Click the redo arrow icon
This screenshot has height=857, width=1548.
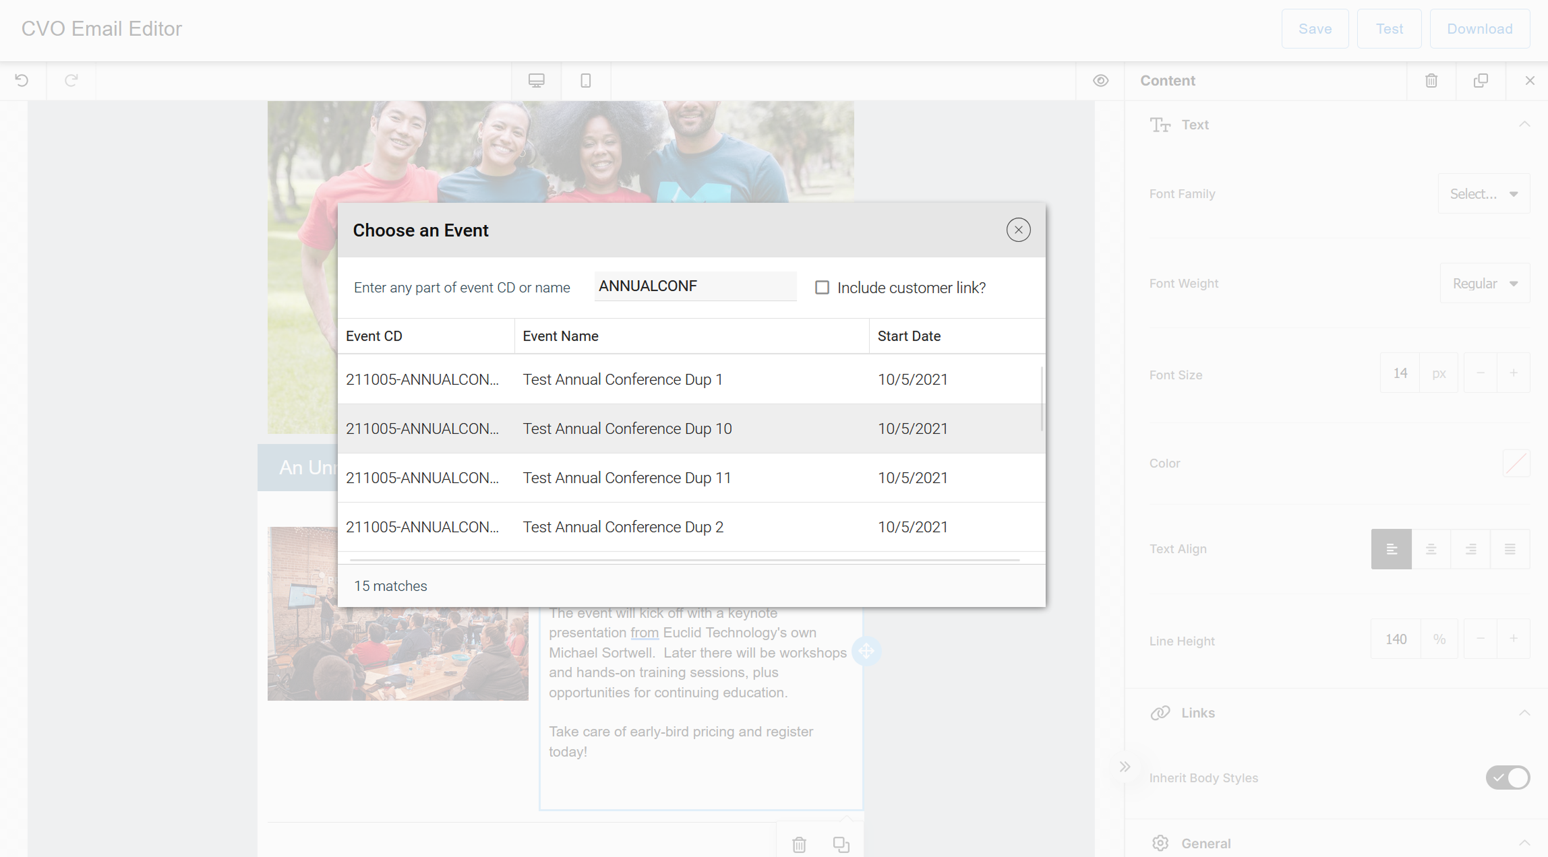coord(71,81)
